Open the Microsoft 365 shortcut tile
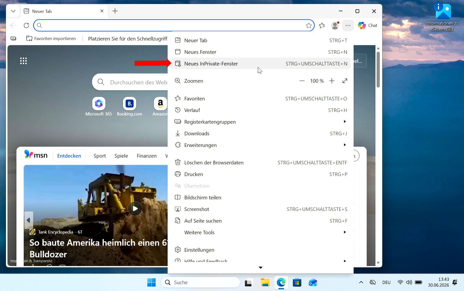The height and width of the screenshot is (291, 464). tap(99, 107)
